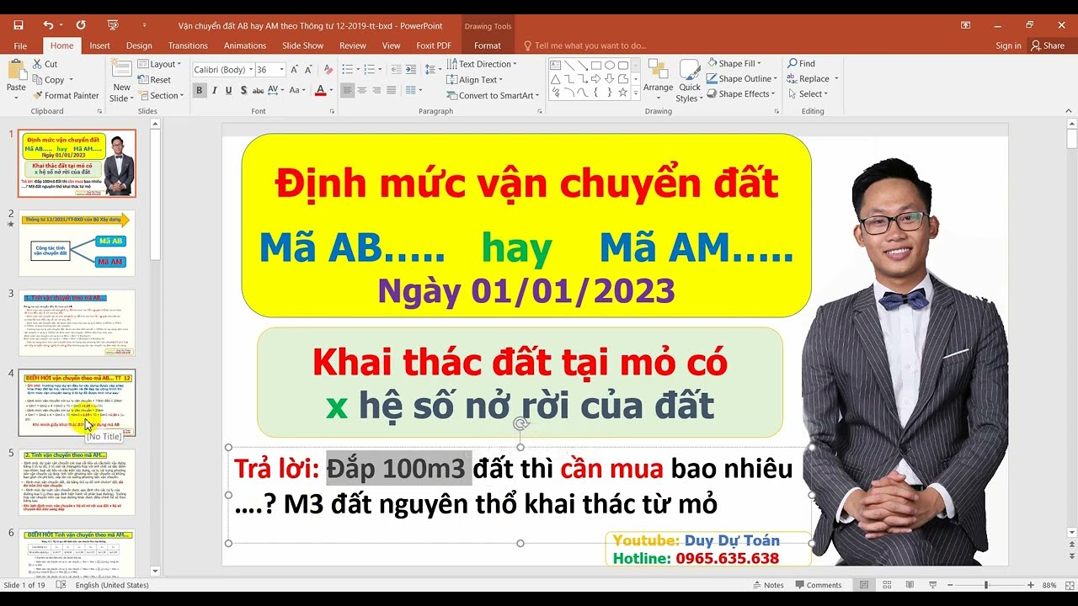Center align the text
This screenshot has height=606, width=1078.
(362, 90)
